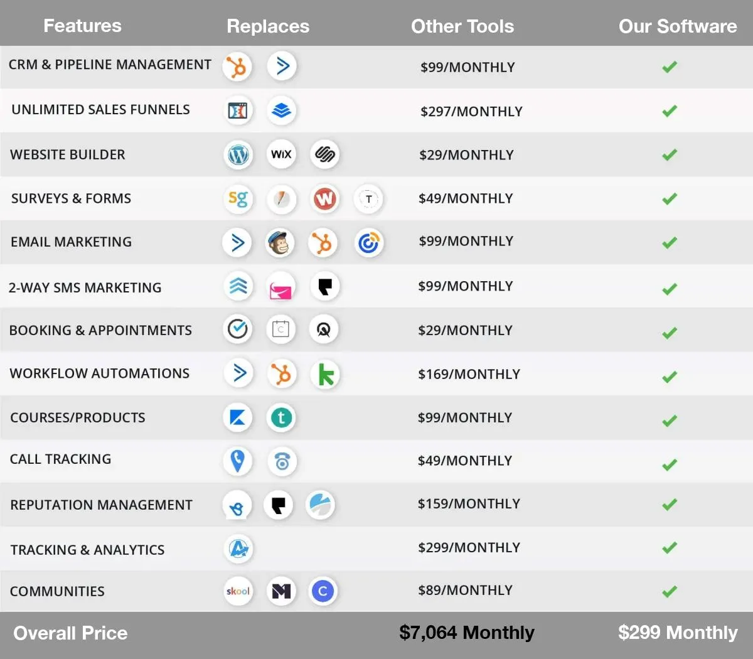Image resolution: width=753 pixels, height=659 pixels.
Task: Select the Wix logo icon
Action: coord(281,154)
